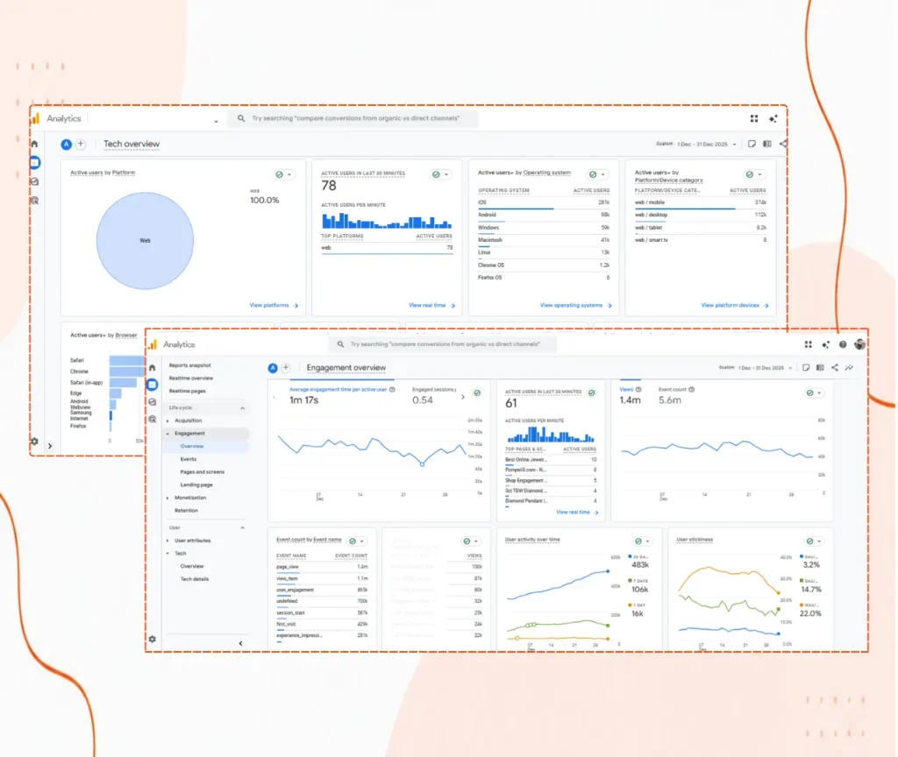Select Views metric tab on chart card

(x=630, y=395)
